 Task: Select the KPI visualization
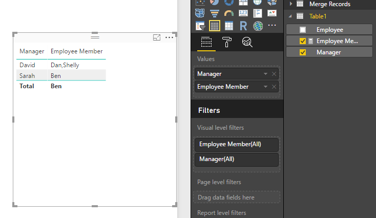pyautogui.click(x=272, y=13)
